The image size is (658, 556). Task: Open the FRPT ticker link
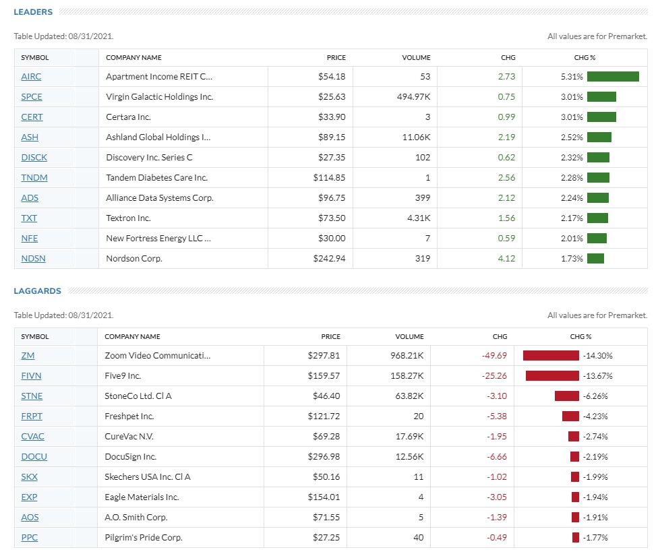coord(32,416)
